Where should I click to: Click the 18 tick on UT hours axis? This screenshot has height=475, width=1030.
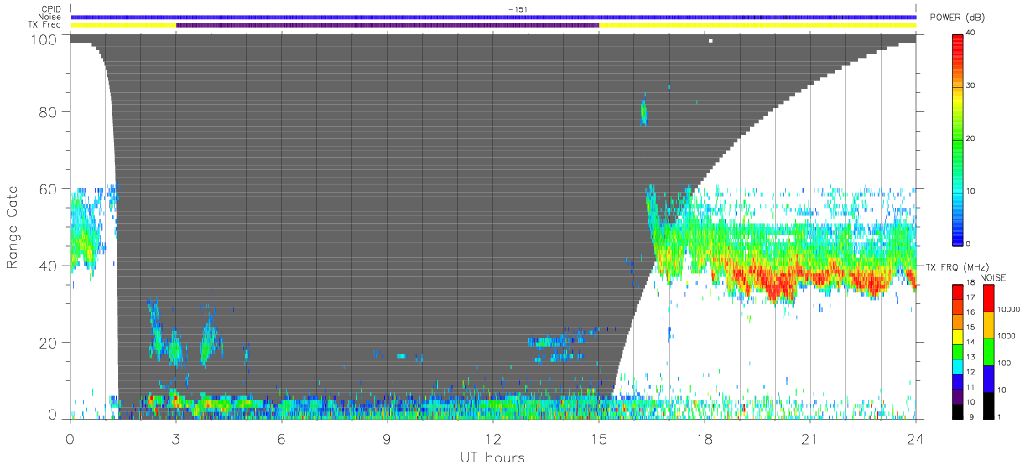pos(705,439)
